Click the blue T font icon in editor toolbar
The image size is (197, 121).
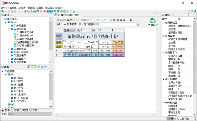pos(127,20)
